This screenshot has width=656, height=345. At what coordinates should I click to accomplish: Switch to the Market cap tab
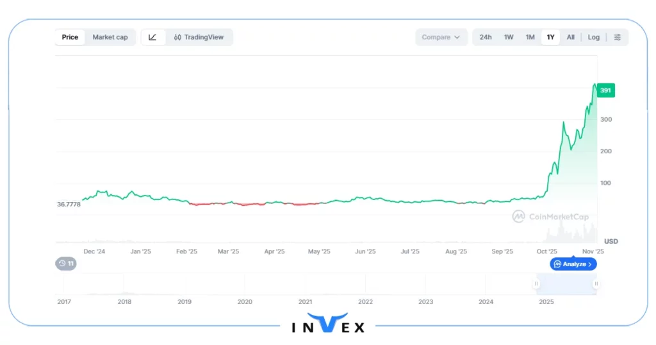(110, 37)
